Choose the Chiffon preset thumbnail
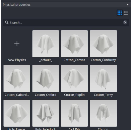Viewport: 131px width, 130px height. coord(103,113)
